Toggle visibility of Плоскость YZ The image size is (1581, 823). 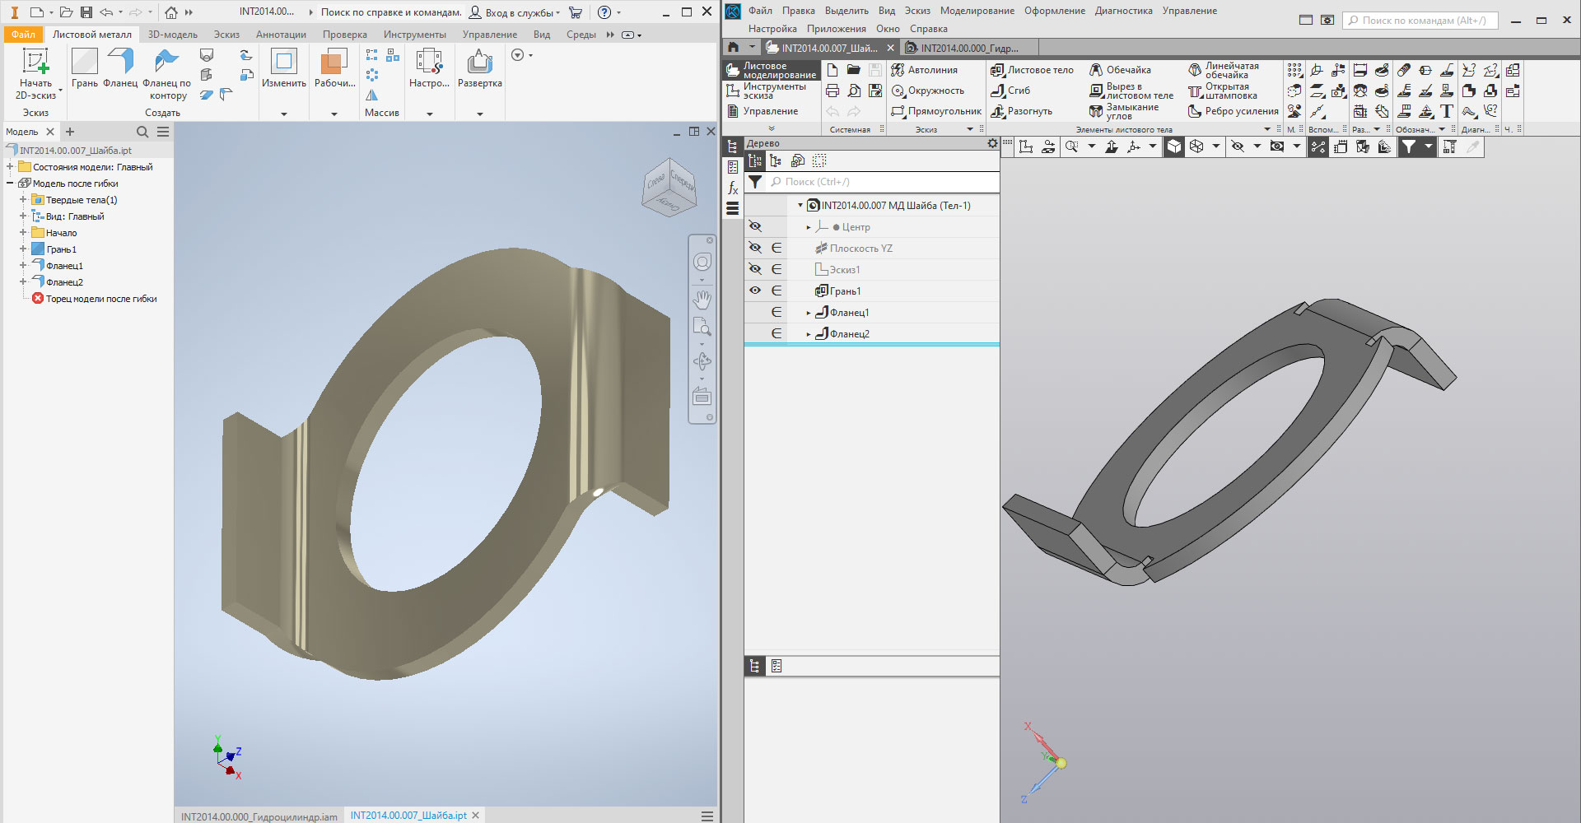[x=755, y=248]
